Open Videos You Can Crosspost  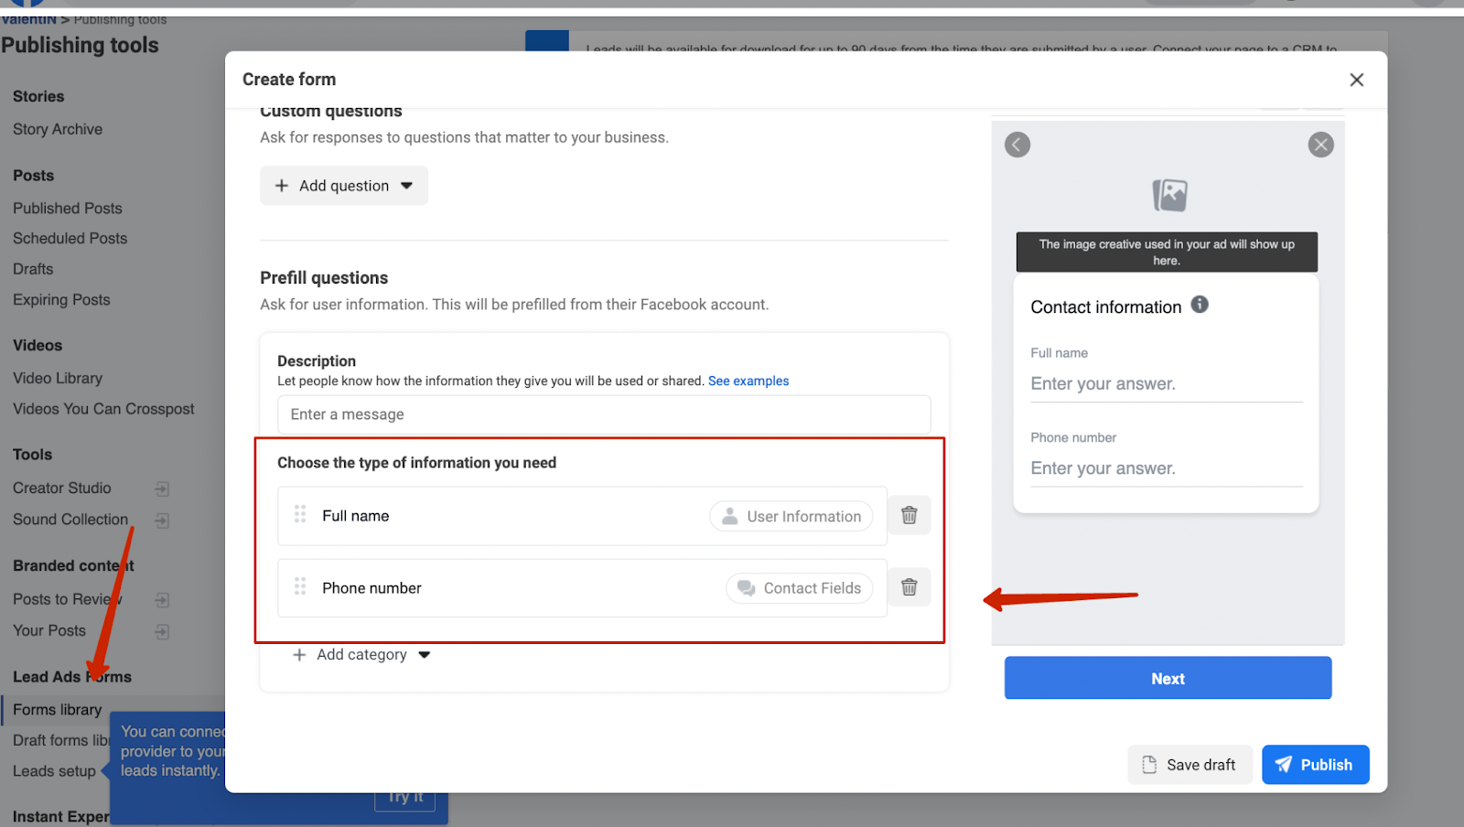(103, 409)
